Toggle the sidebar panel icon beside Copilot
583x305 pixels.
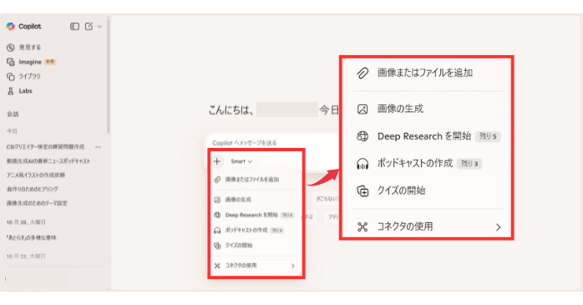(74, 27)
